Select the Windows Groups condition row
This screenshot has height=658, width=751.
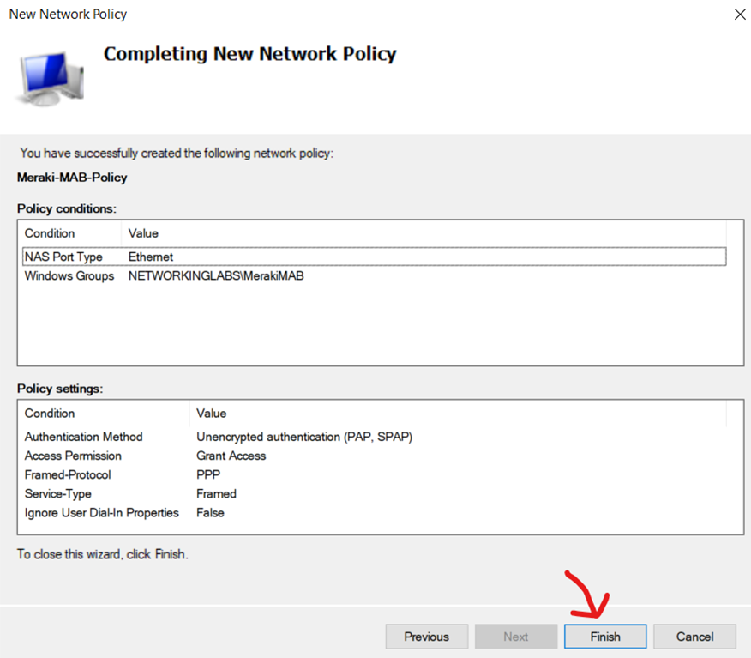[375, 275]
